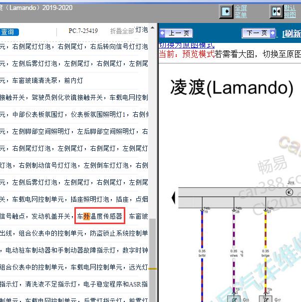Select row with 清洗液不足指示灯
Screen dimensions: 301x302
coord(74,284)
